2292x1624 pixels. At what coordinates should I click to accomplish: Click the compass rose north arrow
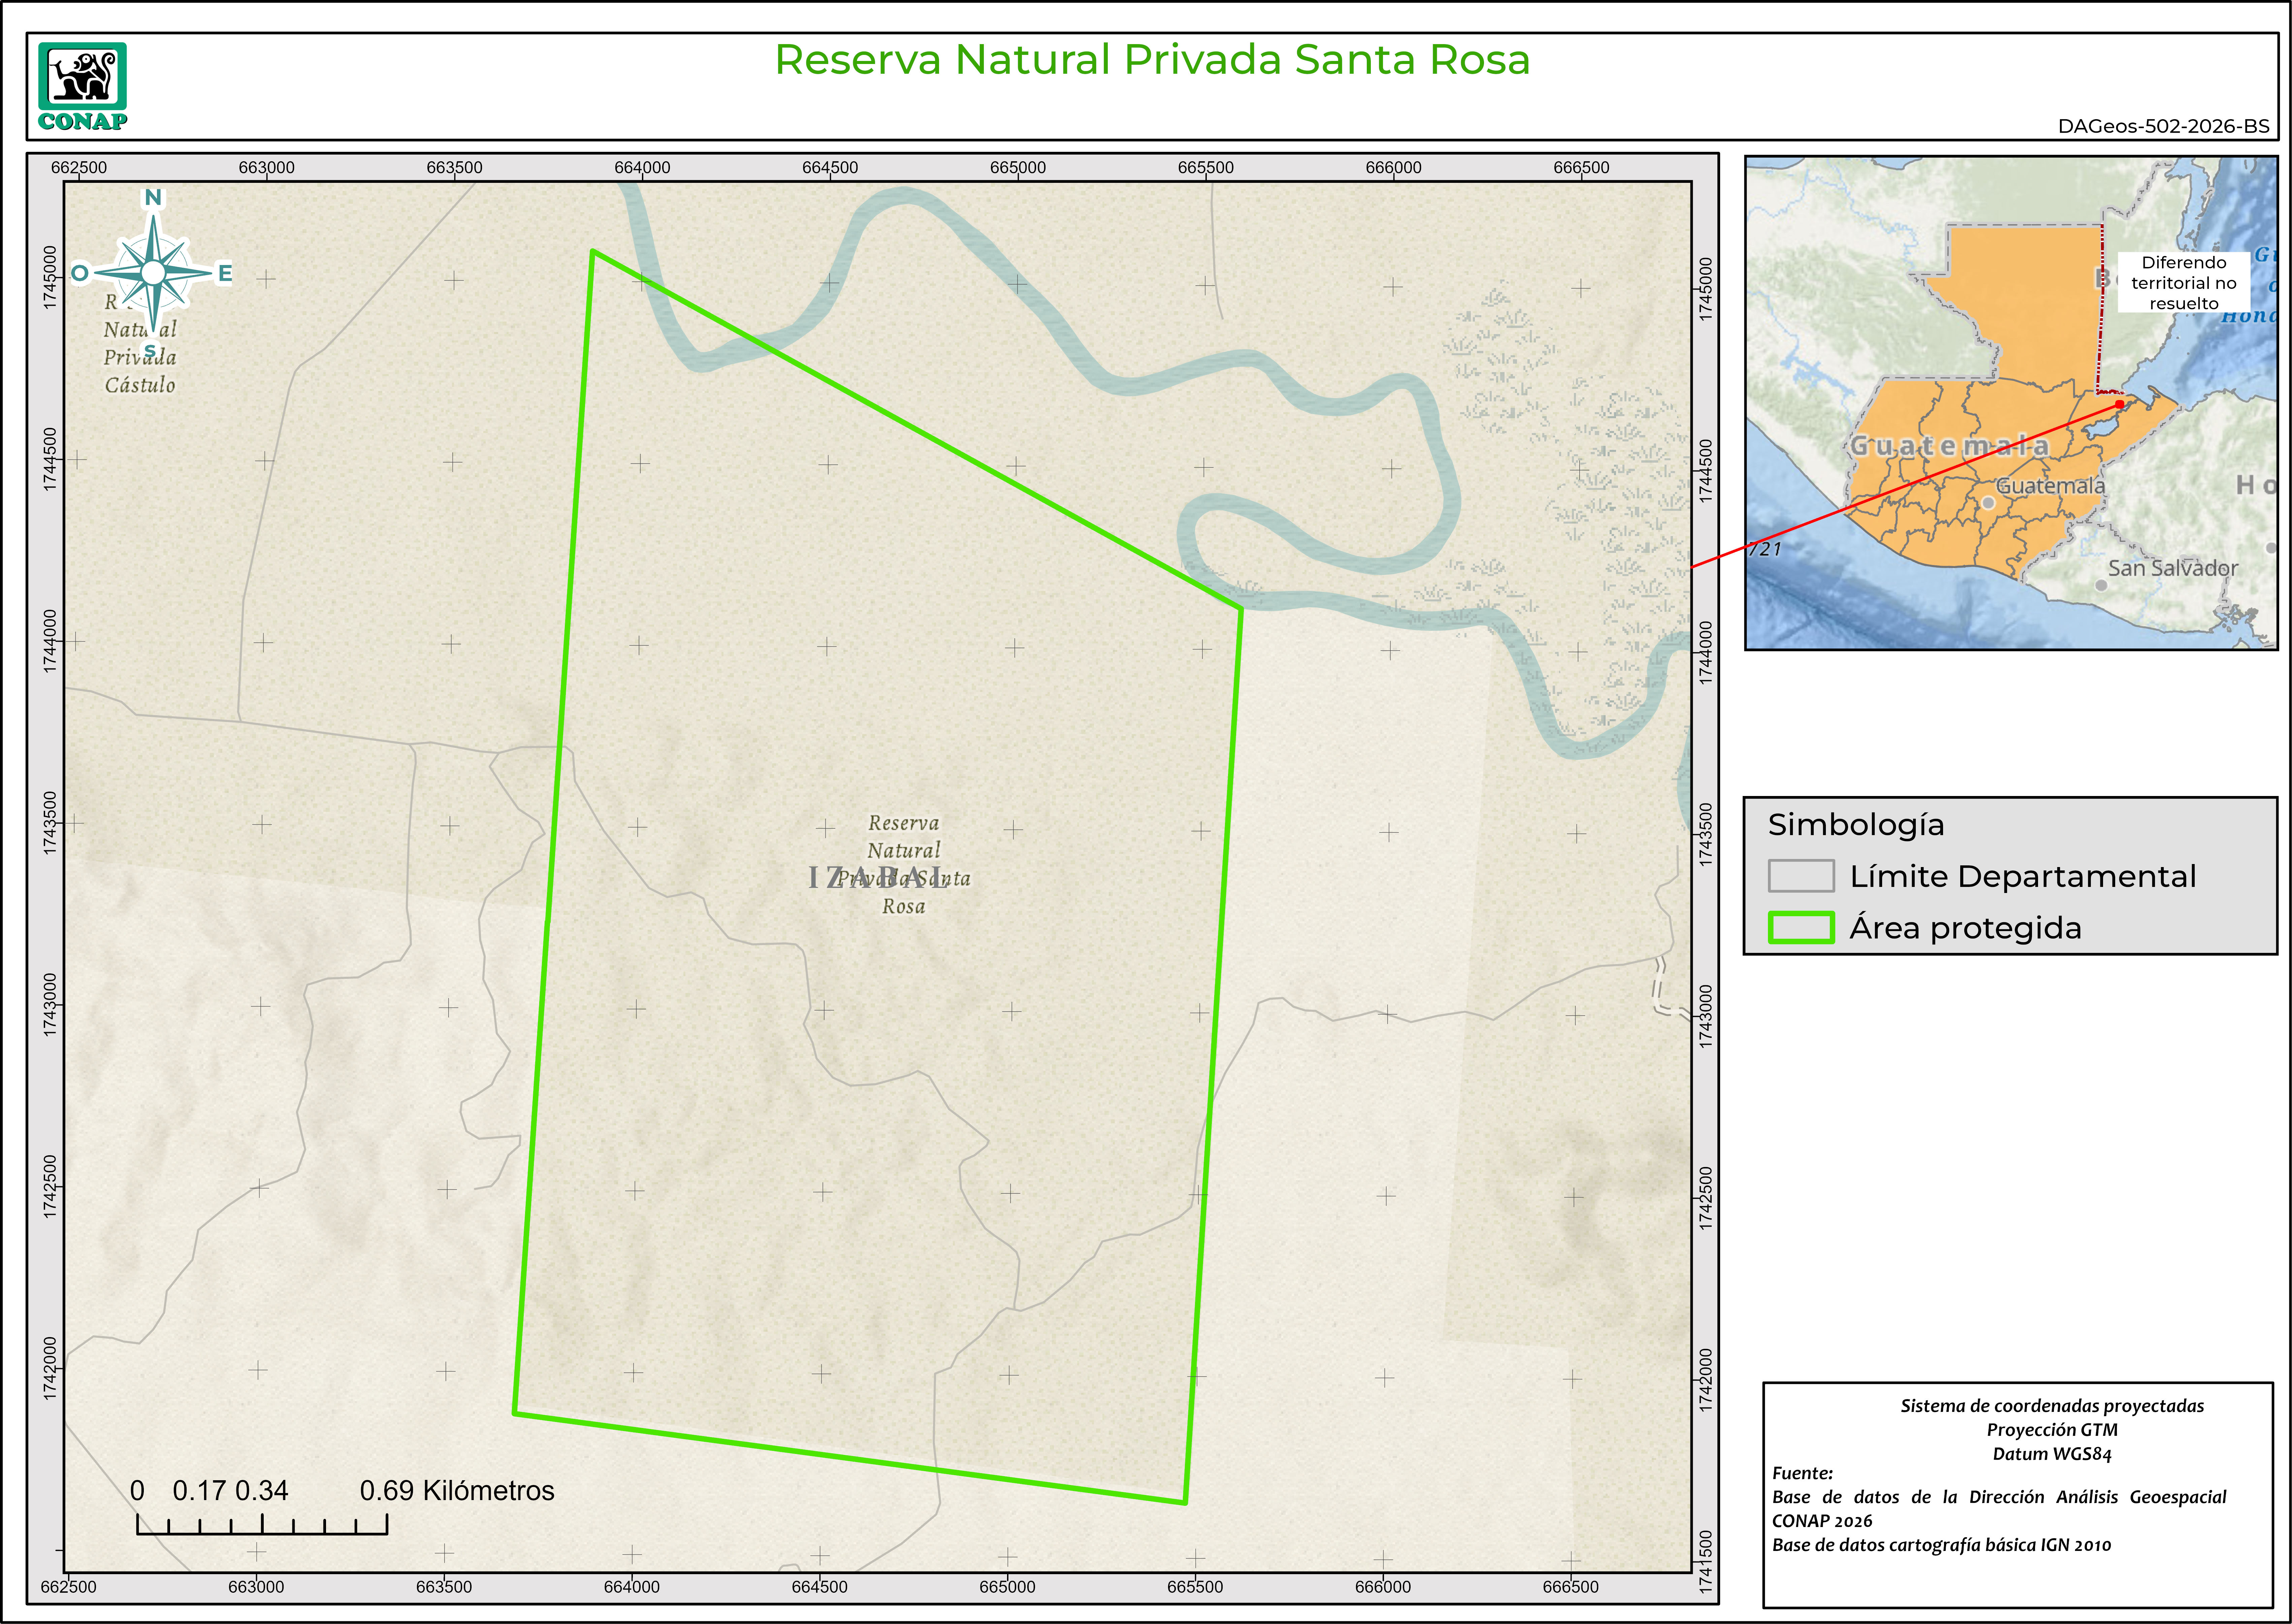pos(153,273)
